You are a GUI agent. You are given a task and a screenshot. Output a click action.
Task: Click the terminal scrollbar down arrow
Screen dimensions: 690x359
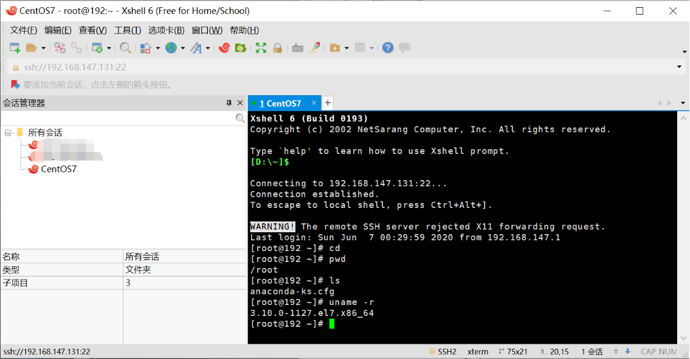(x=683, y=338)
